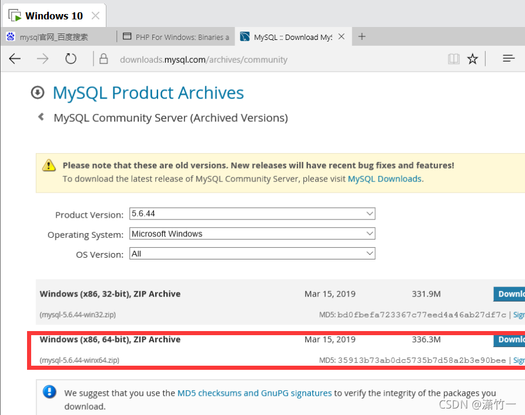Click the OS Version label
Image resolution: width=525 pixels, height=415 pixels.
coord(100,255)
